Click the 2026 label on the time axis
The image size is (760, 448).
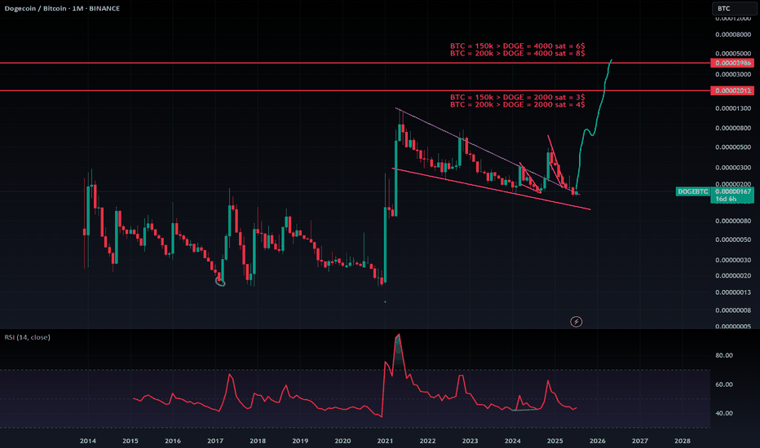point(597,441)
